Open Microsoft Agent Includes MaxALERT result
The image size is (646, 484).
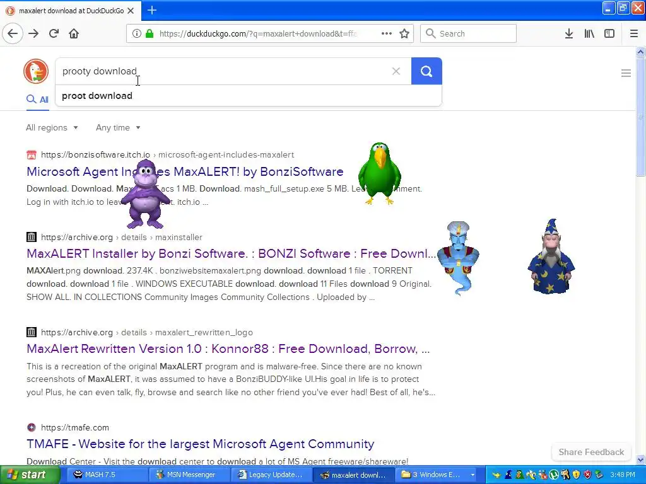185,171
